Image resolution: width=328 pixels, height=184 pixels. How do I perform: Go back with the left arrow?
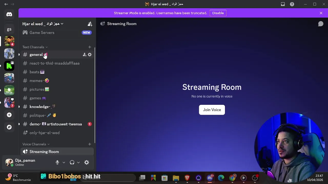(6, 4)
